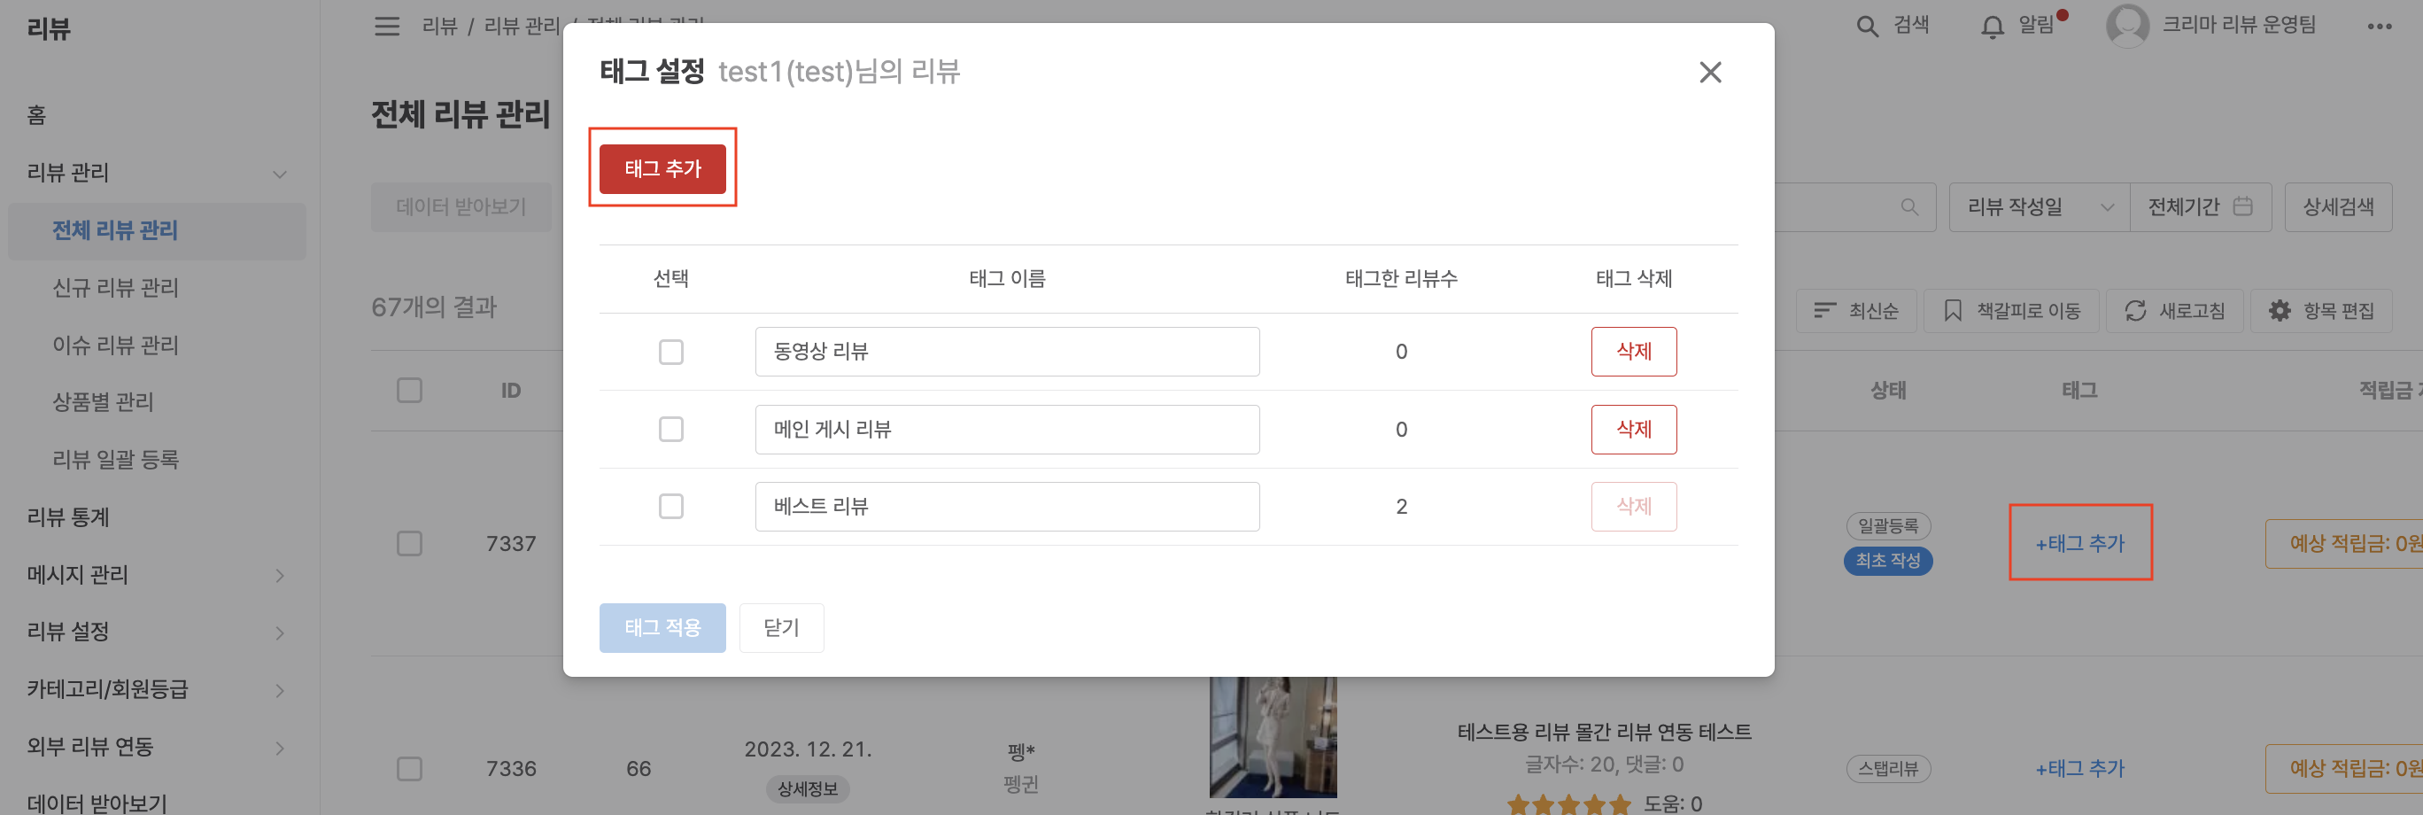Click the red 태그 추가 button
The height and width of the screenshot is (815, 2423).
pos(662,168)
